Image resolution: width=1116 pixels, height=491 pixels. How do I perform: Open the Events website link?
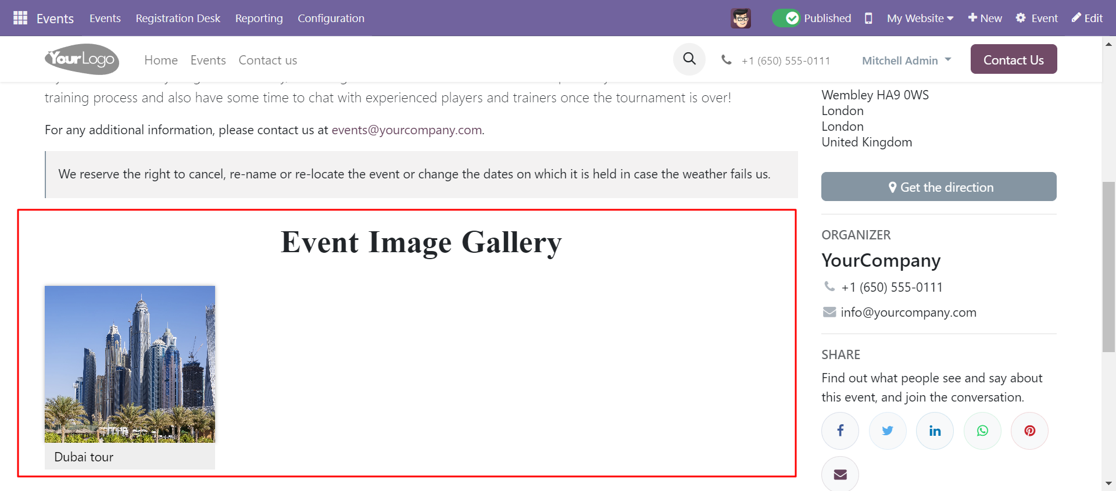click(208, 60)
